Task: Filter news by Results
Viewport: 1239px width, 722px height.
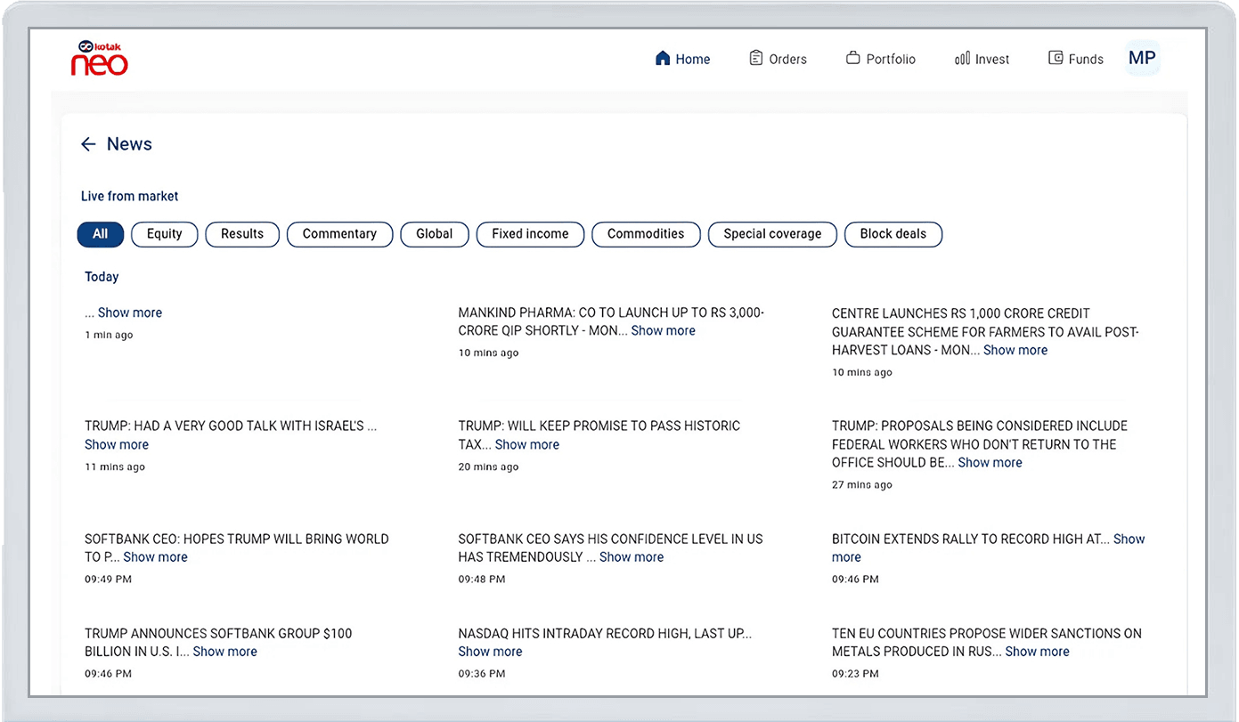Action: pyautogui.click(x=242, y=234)
